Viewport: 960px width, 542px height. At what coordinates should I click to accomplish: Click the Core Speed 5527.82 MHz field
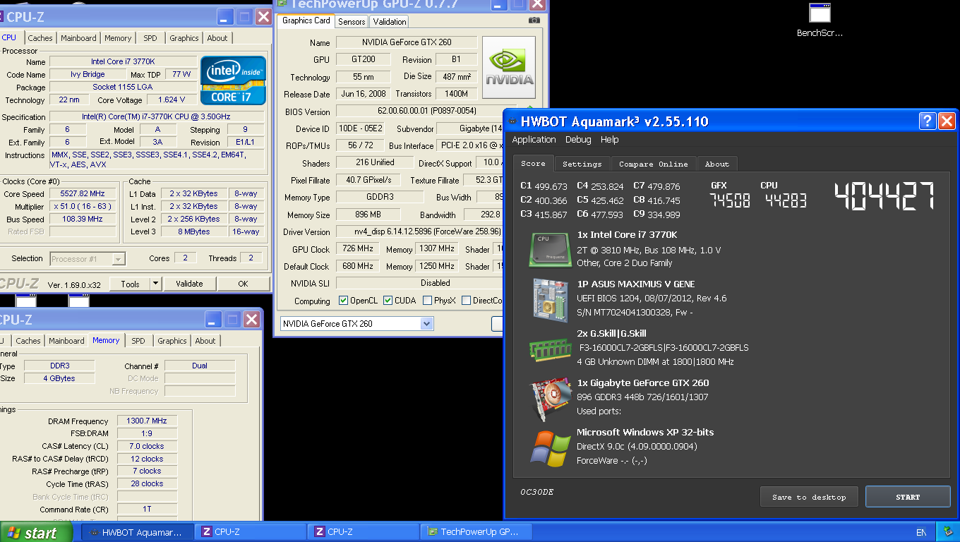pos(83,194)
